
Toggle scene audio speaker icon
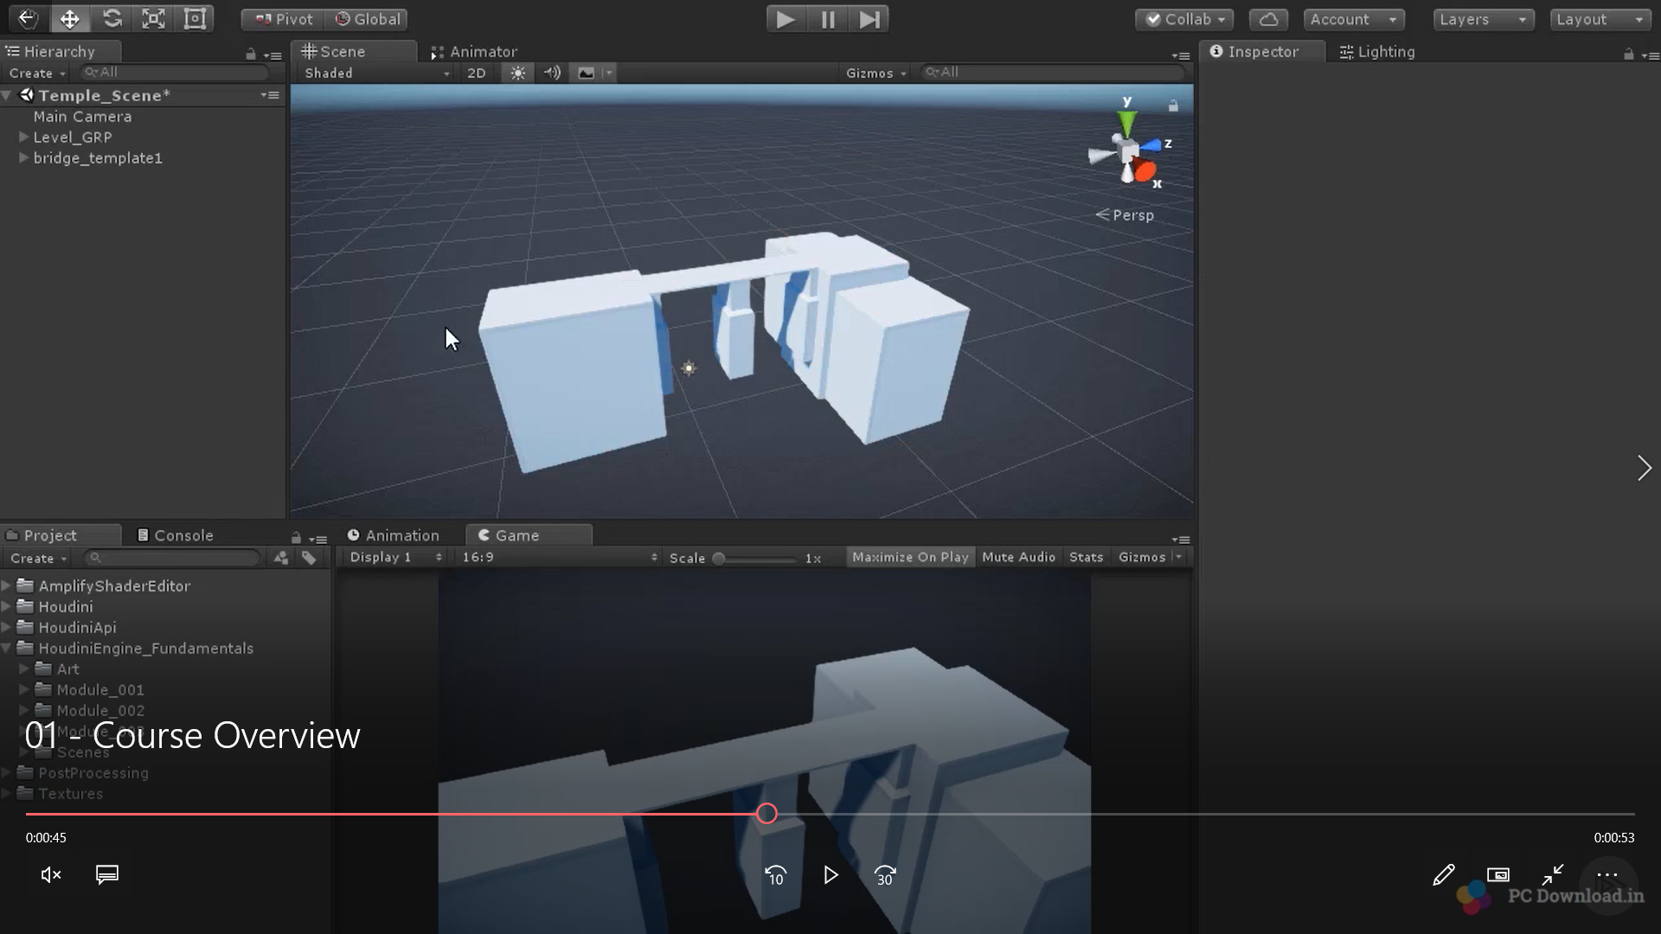(x=552, y=73)
